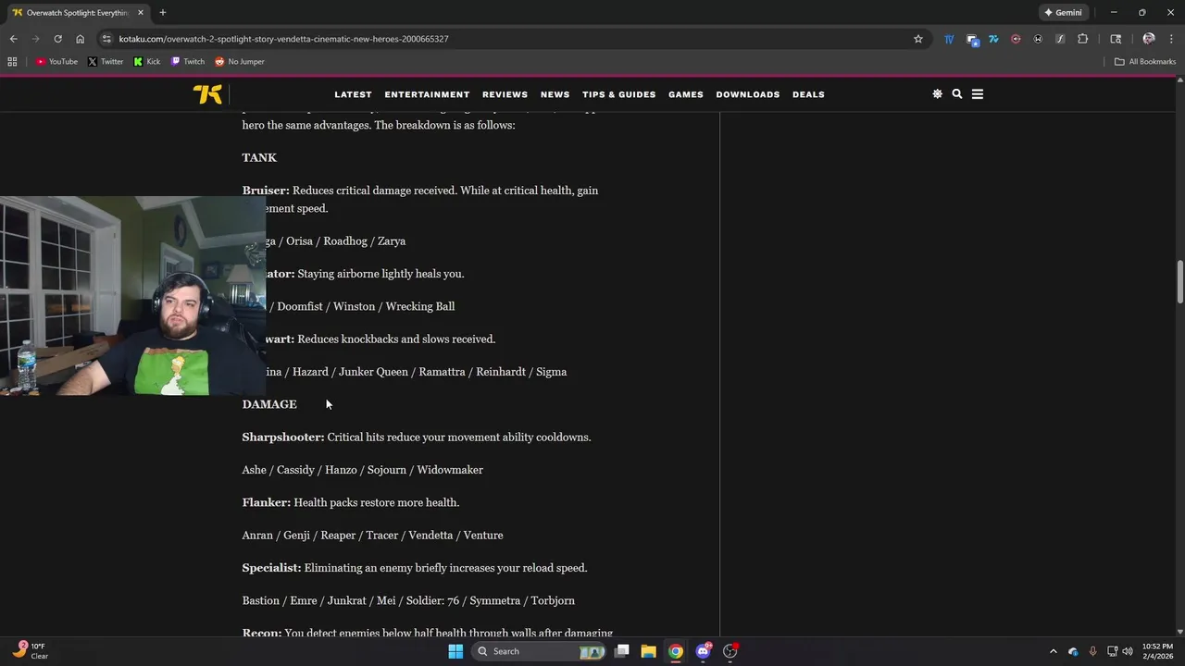Open Task View from the taskbar
The image size is (1185, 666).
coord(622,651)
